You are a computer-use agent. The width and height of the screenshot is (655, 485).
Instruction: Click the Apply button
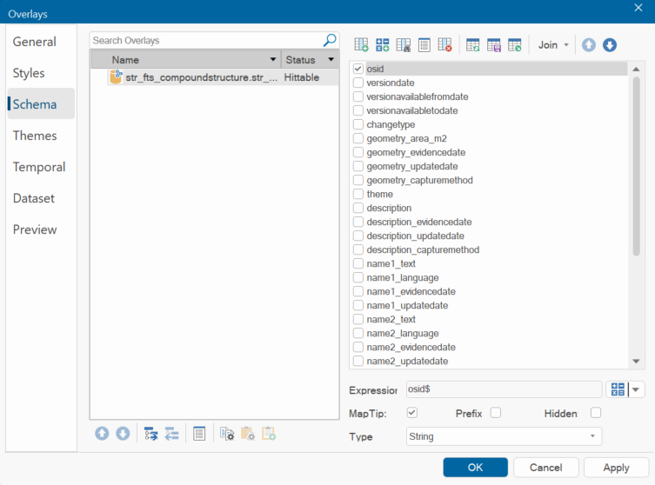pyautogui.click(x=616, y=467)
